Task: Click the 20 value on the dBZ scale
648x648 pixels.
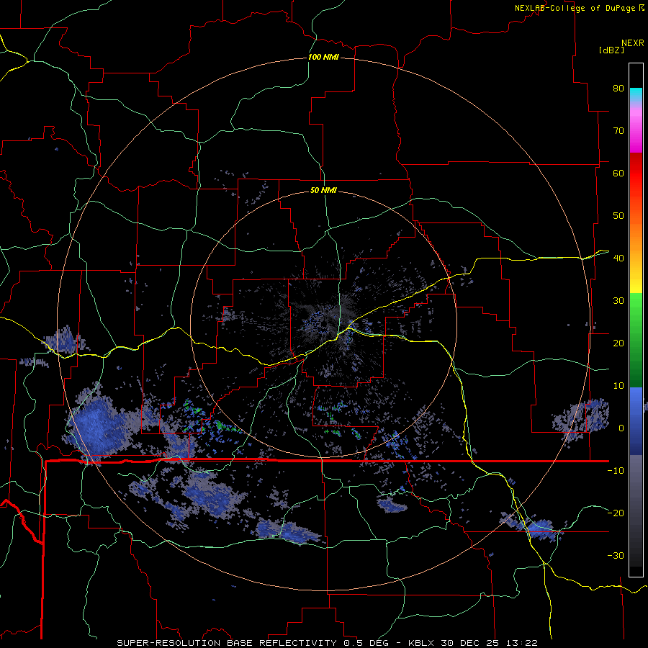Action: tap(618, 343)
